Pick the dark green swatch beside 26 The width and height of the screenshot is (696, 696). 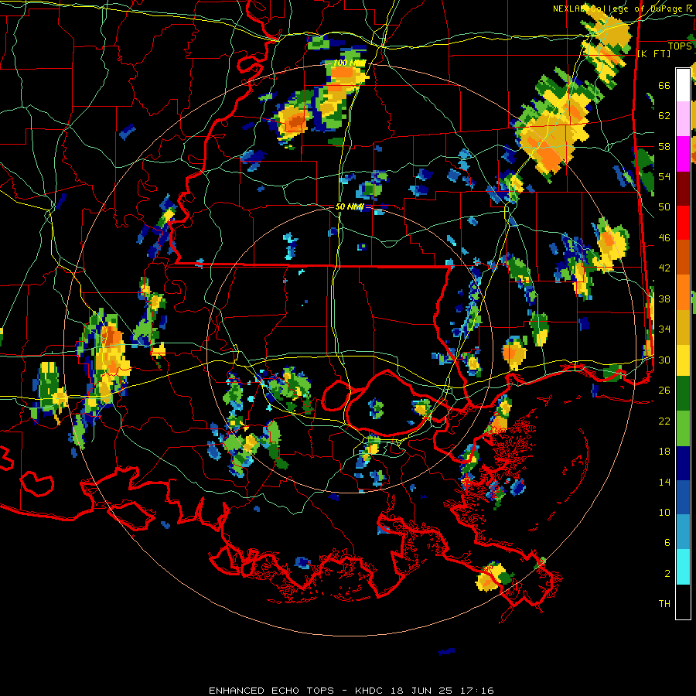[683, 394]
